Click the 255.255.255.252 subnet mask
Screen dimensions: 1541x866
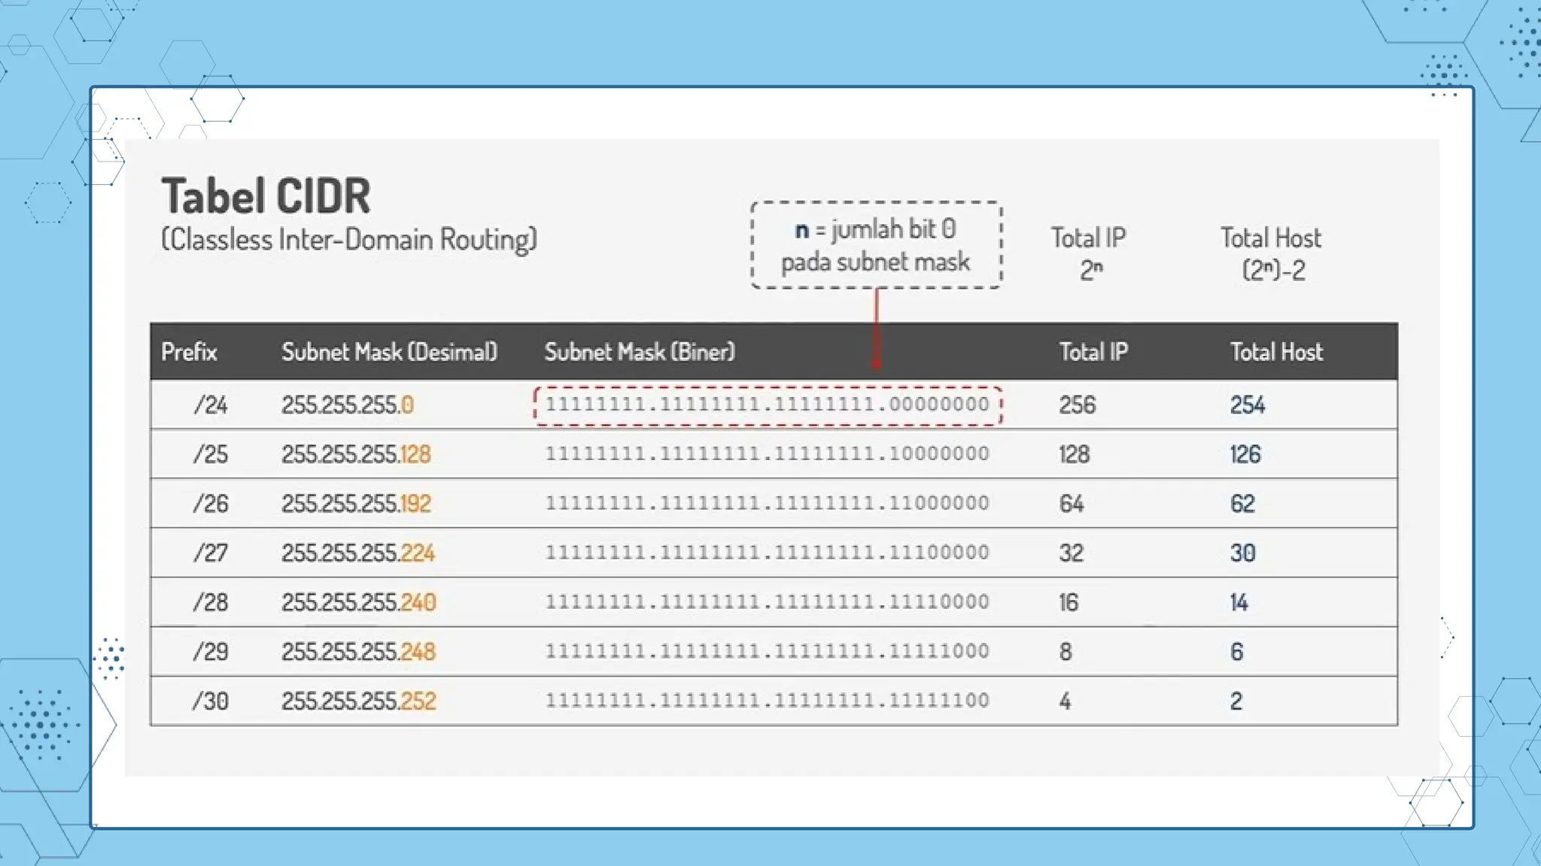358,701
